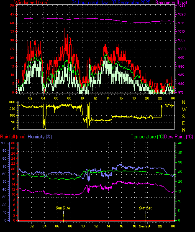This screenshot has width=195, height=232.
Task: Click the red 45 windspeed axis value
Action: [12, 14]
